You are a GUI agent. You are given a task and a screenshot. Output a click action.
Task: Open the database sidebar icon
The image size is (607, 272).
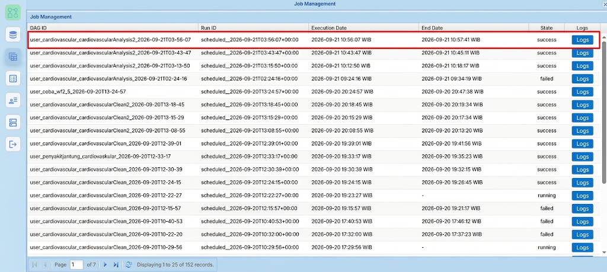pyautogui.click(x=13, y=35)
